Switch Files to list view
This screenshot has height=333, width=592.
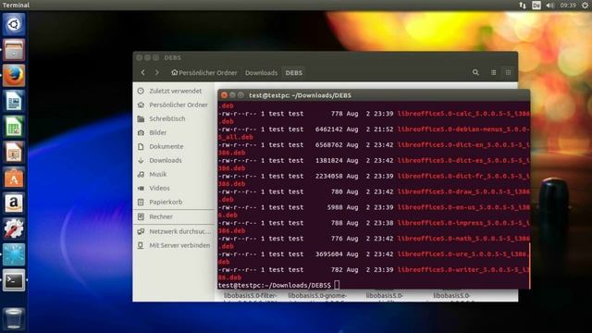pos(493,72)
